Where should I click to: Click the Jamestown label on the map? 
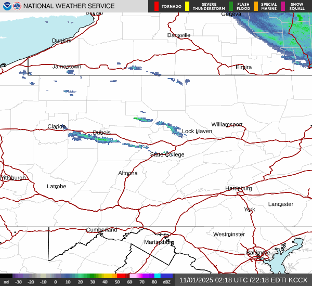[67, 67]
